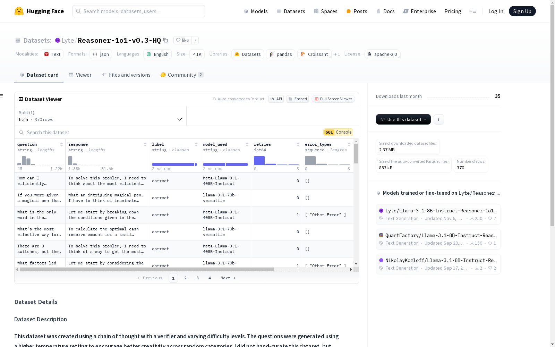Filter by the json format tag
The width and height of the screenshot is (555, 347).
pos(101,54)
